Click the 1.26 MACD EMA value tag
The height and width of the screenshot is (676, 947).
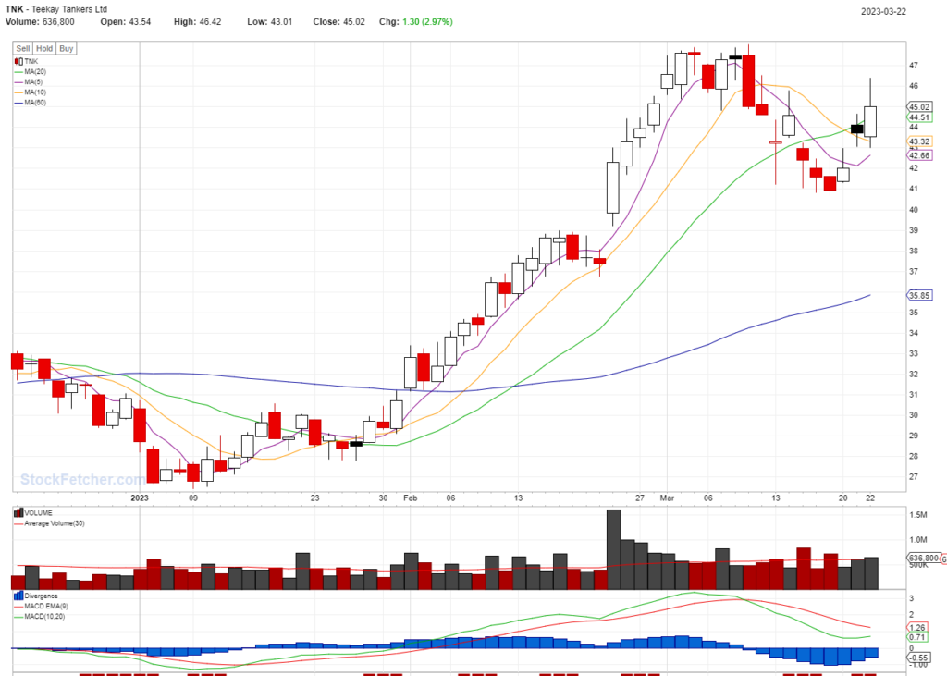pyautogui.click(x=918, y=628)
